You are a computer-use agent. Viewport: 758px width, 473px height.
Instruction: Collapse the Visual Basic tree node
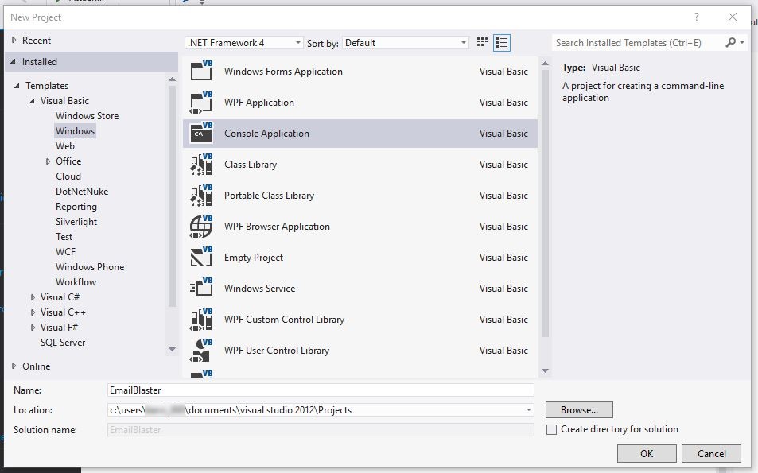pyautogui.click(x=32, y=101)
